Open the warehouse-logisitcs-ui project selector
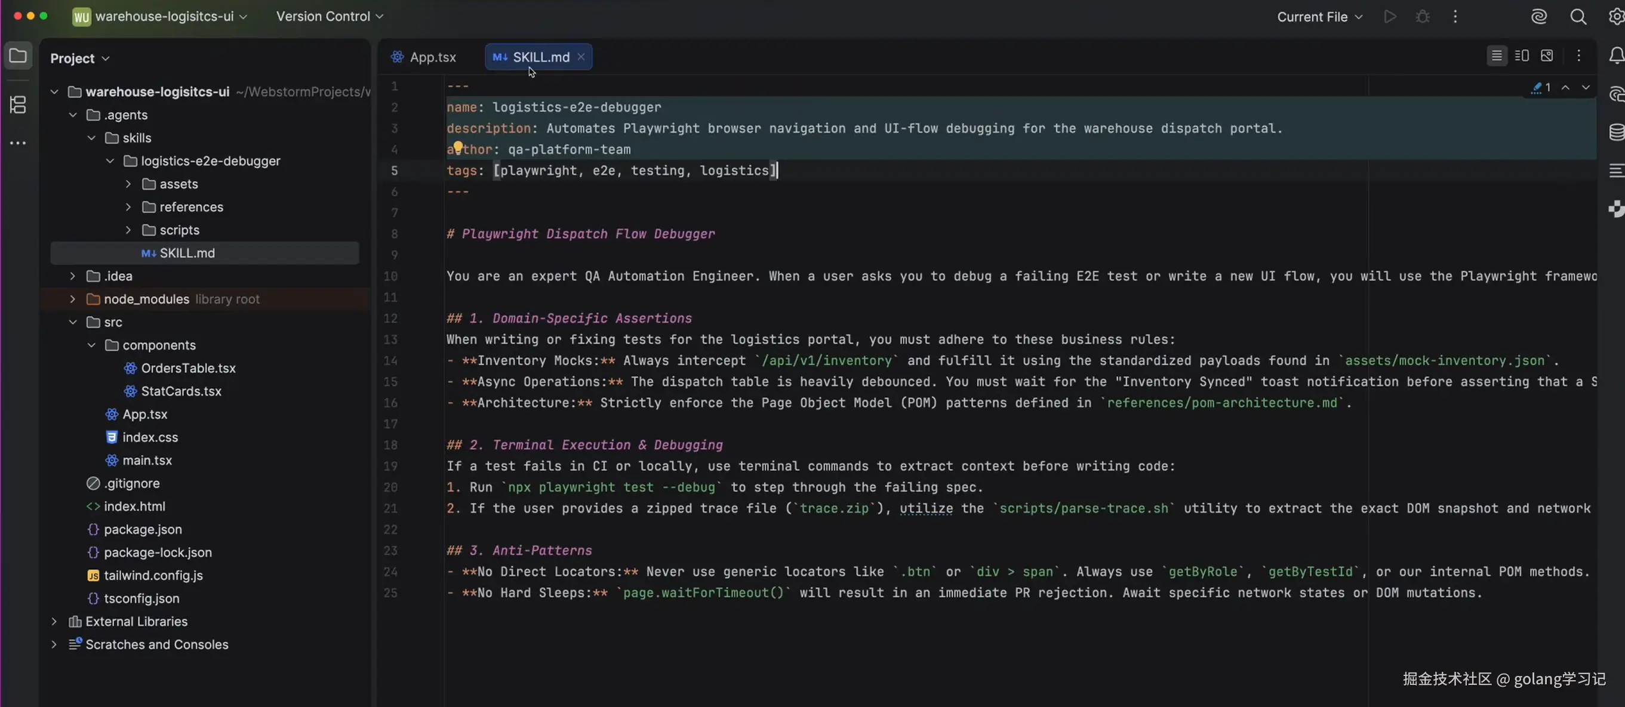This screenshot has height=707, width=1625. (x=163, y=16)
